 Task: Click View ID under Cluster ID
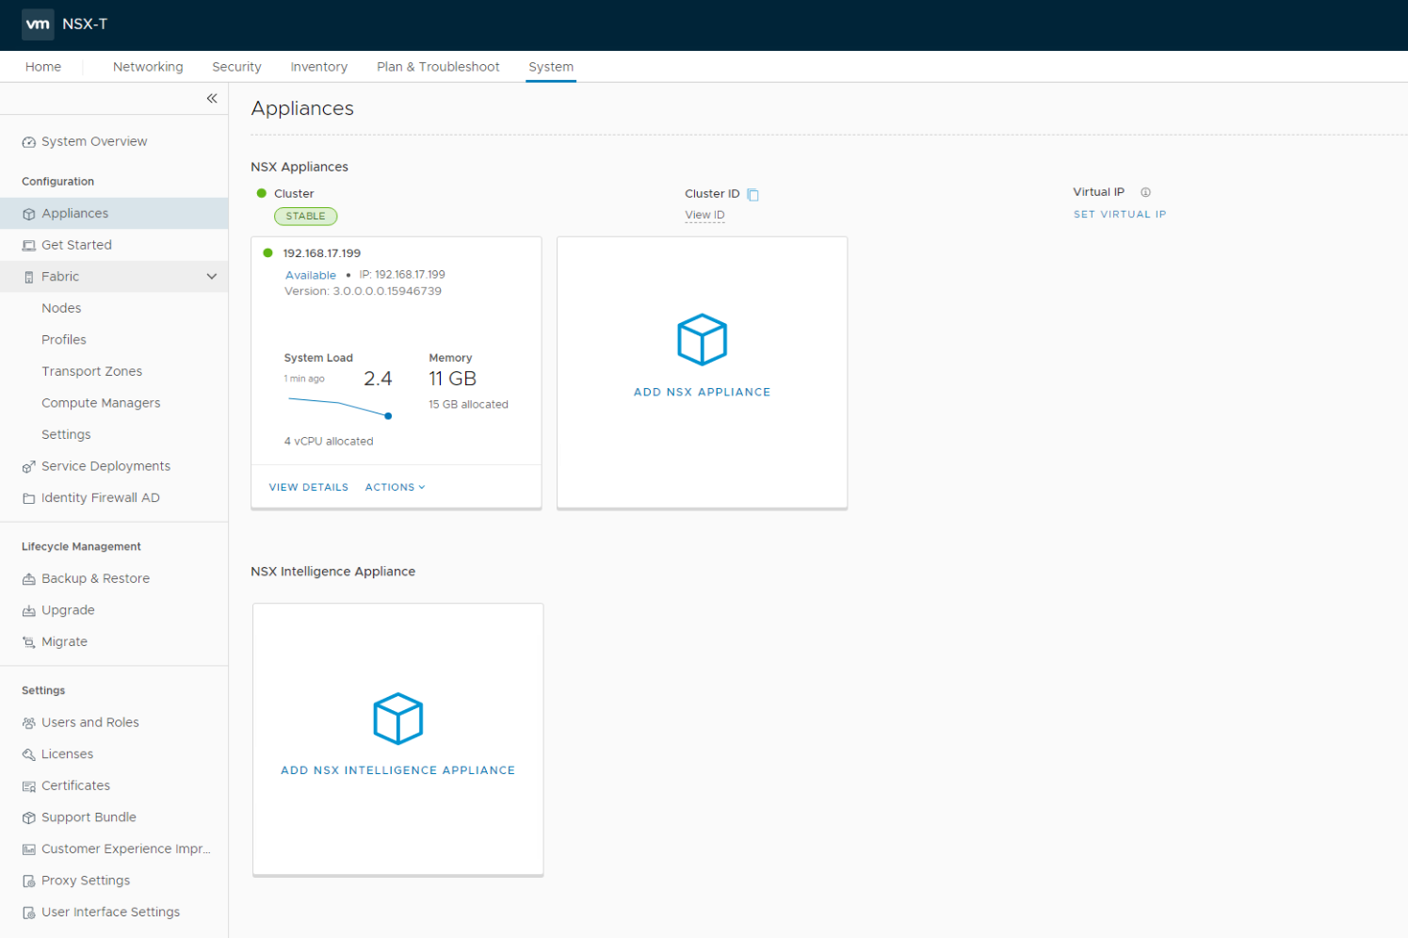(x=704, y=214)
